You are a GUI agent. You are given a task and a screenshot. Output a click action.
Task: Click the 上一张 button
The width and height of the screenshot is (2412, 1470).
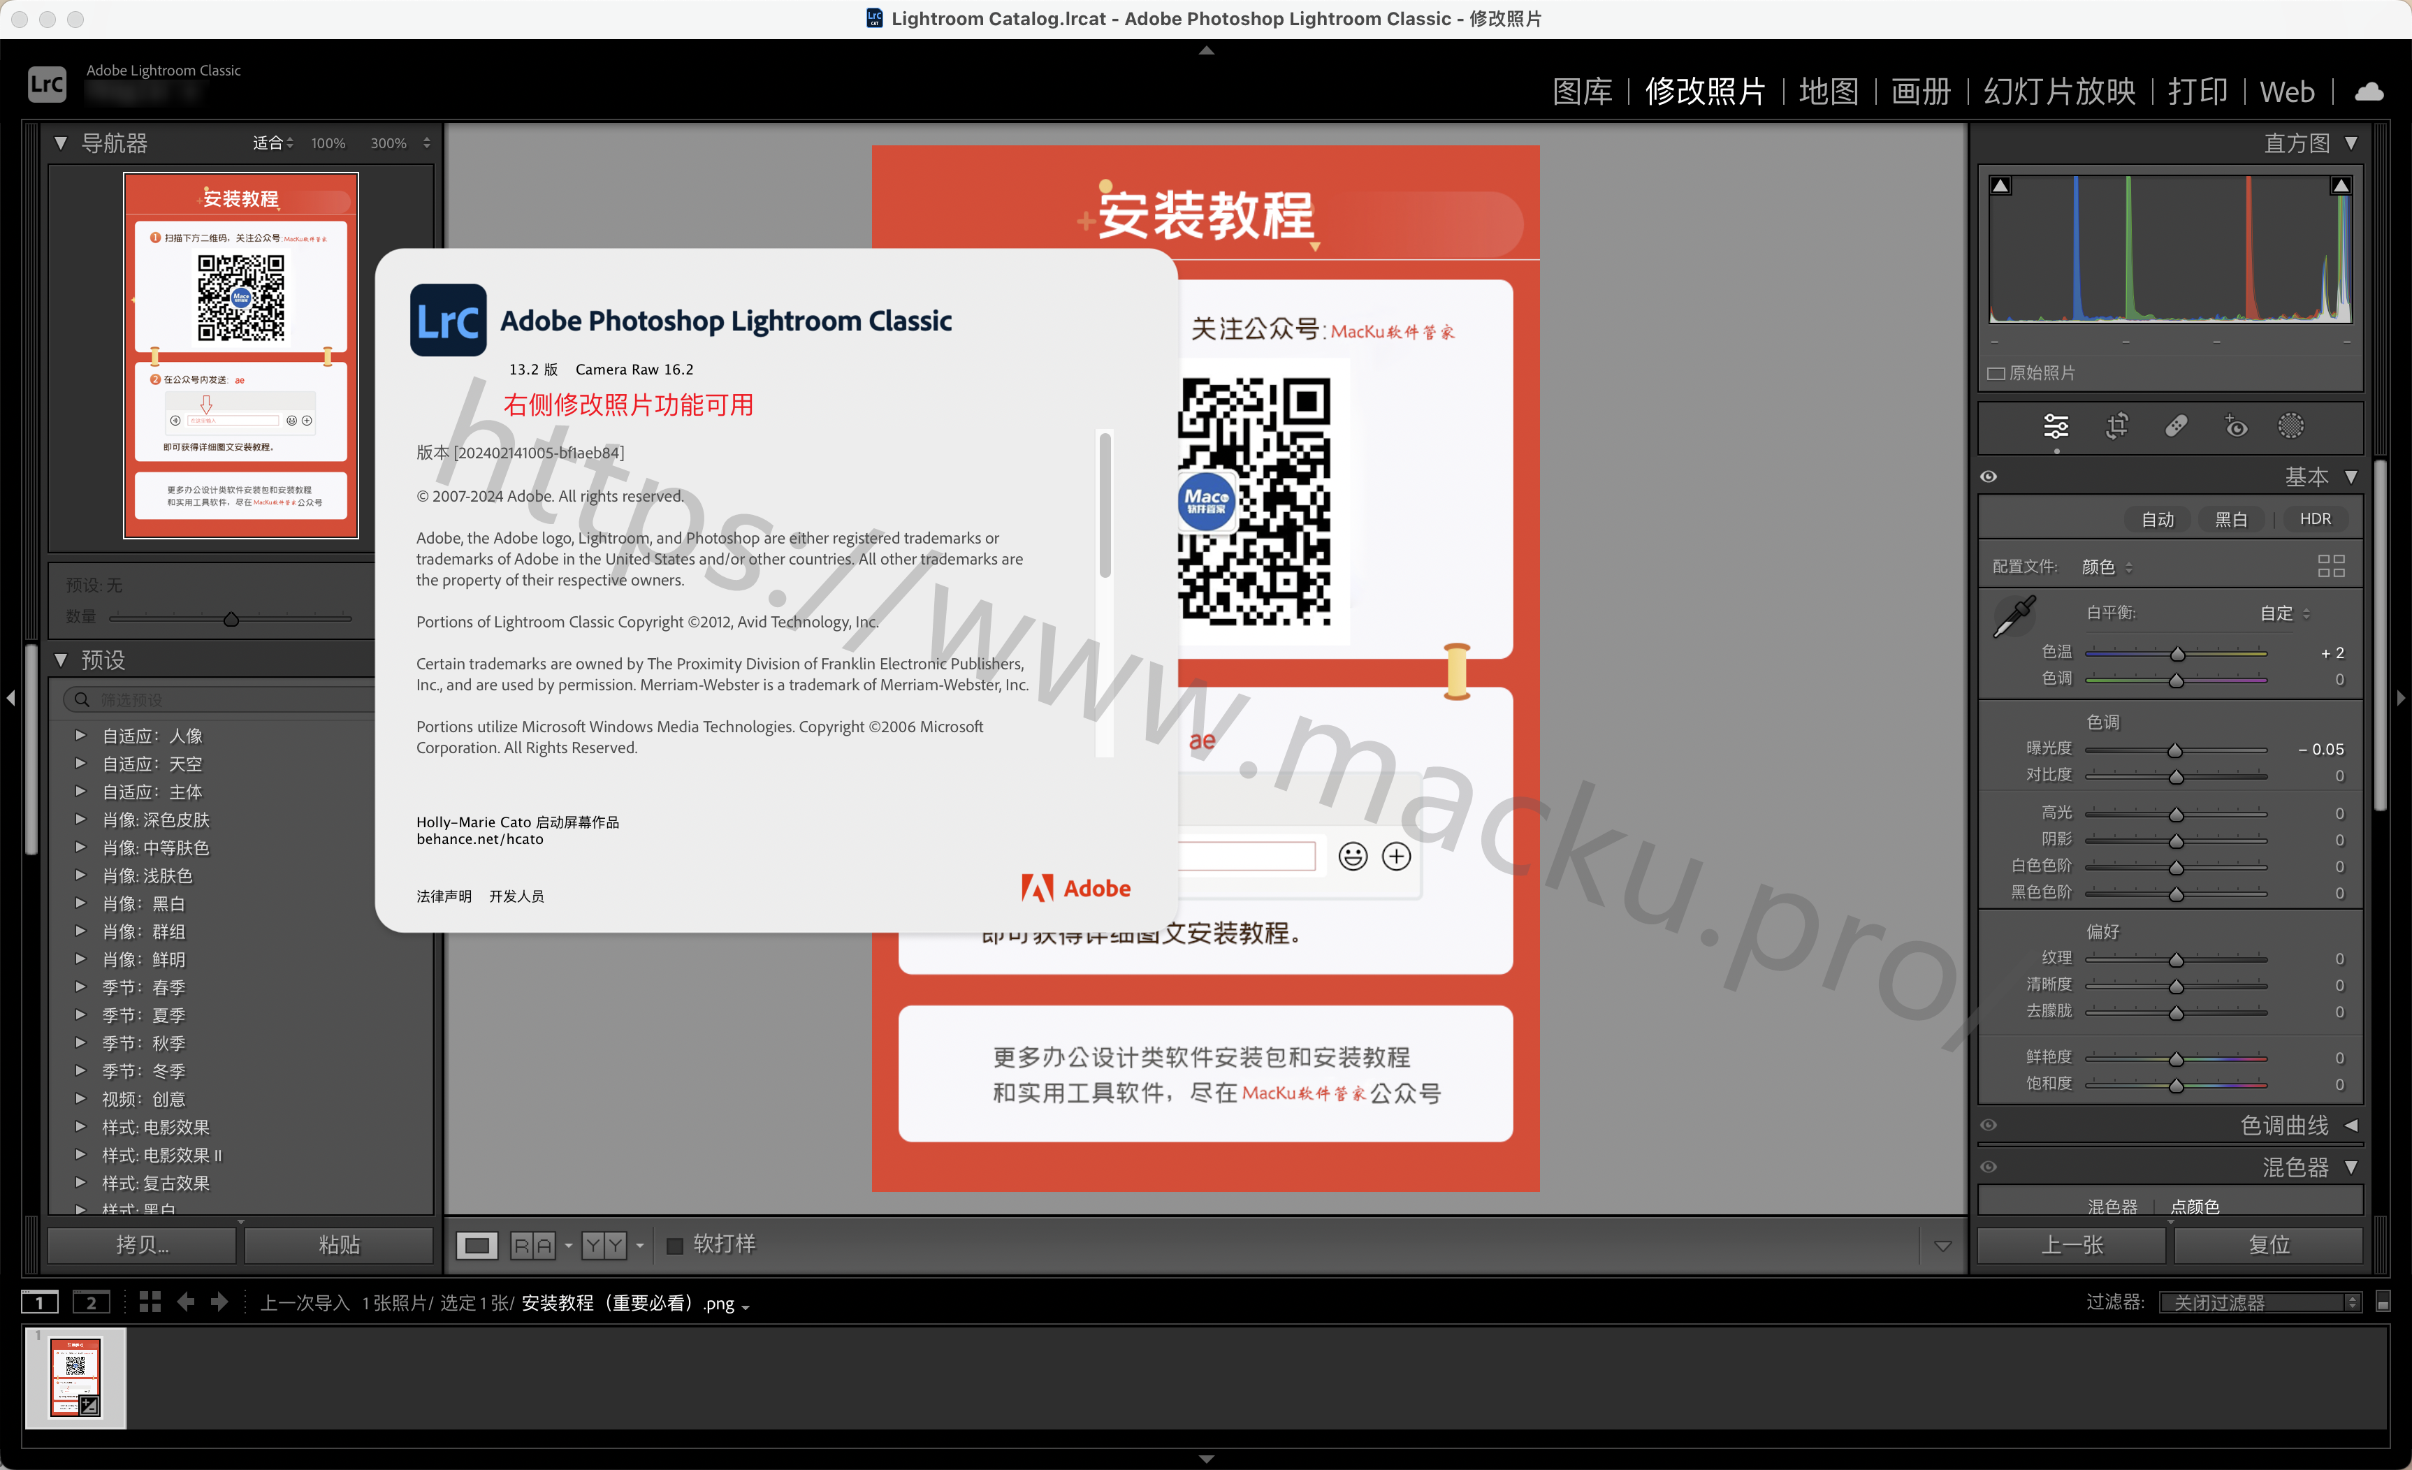point(2071,1245)
